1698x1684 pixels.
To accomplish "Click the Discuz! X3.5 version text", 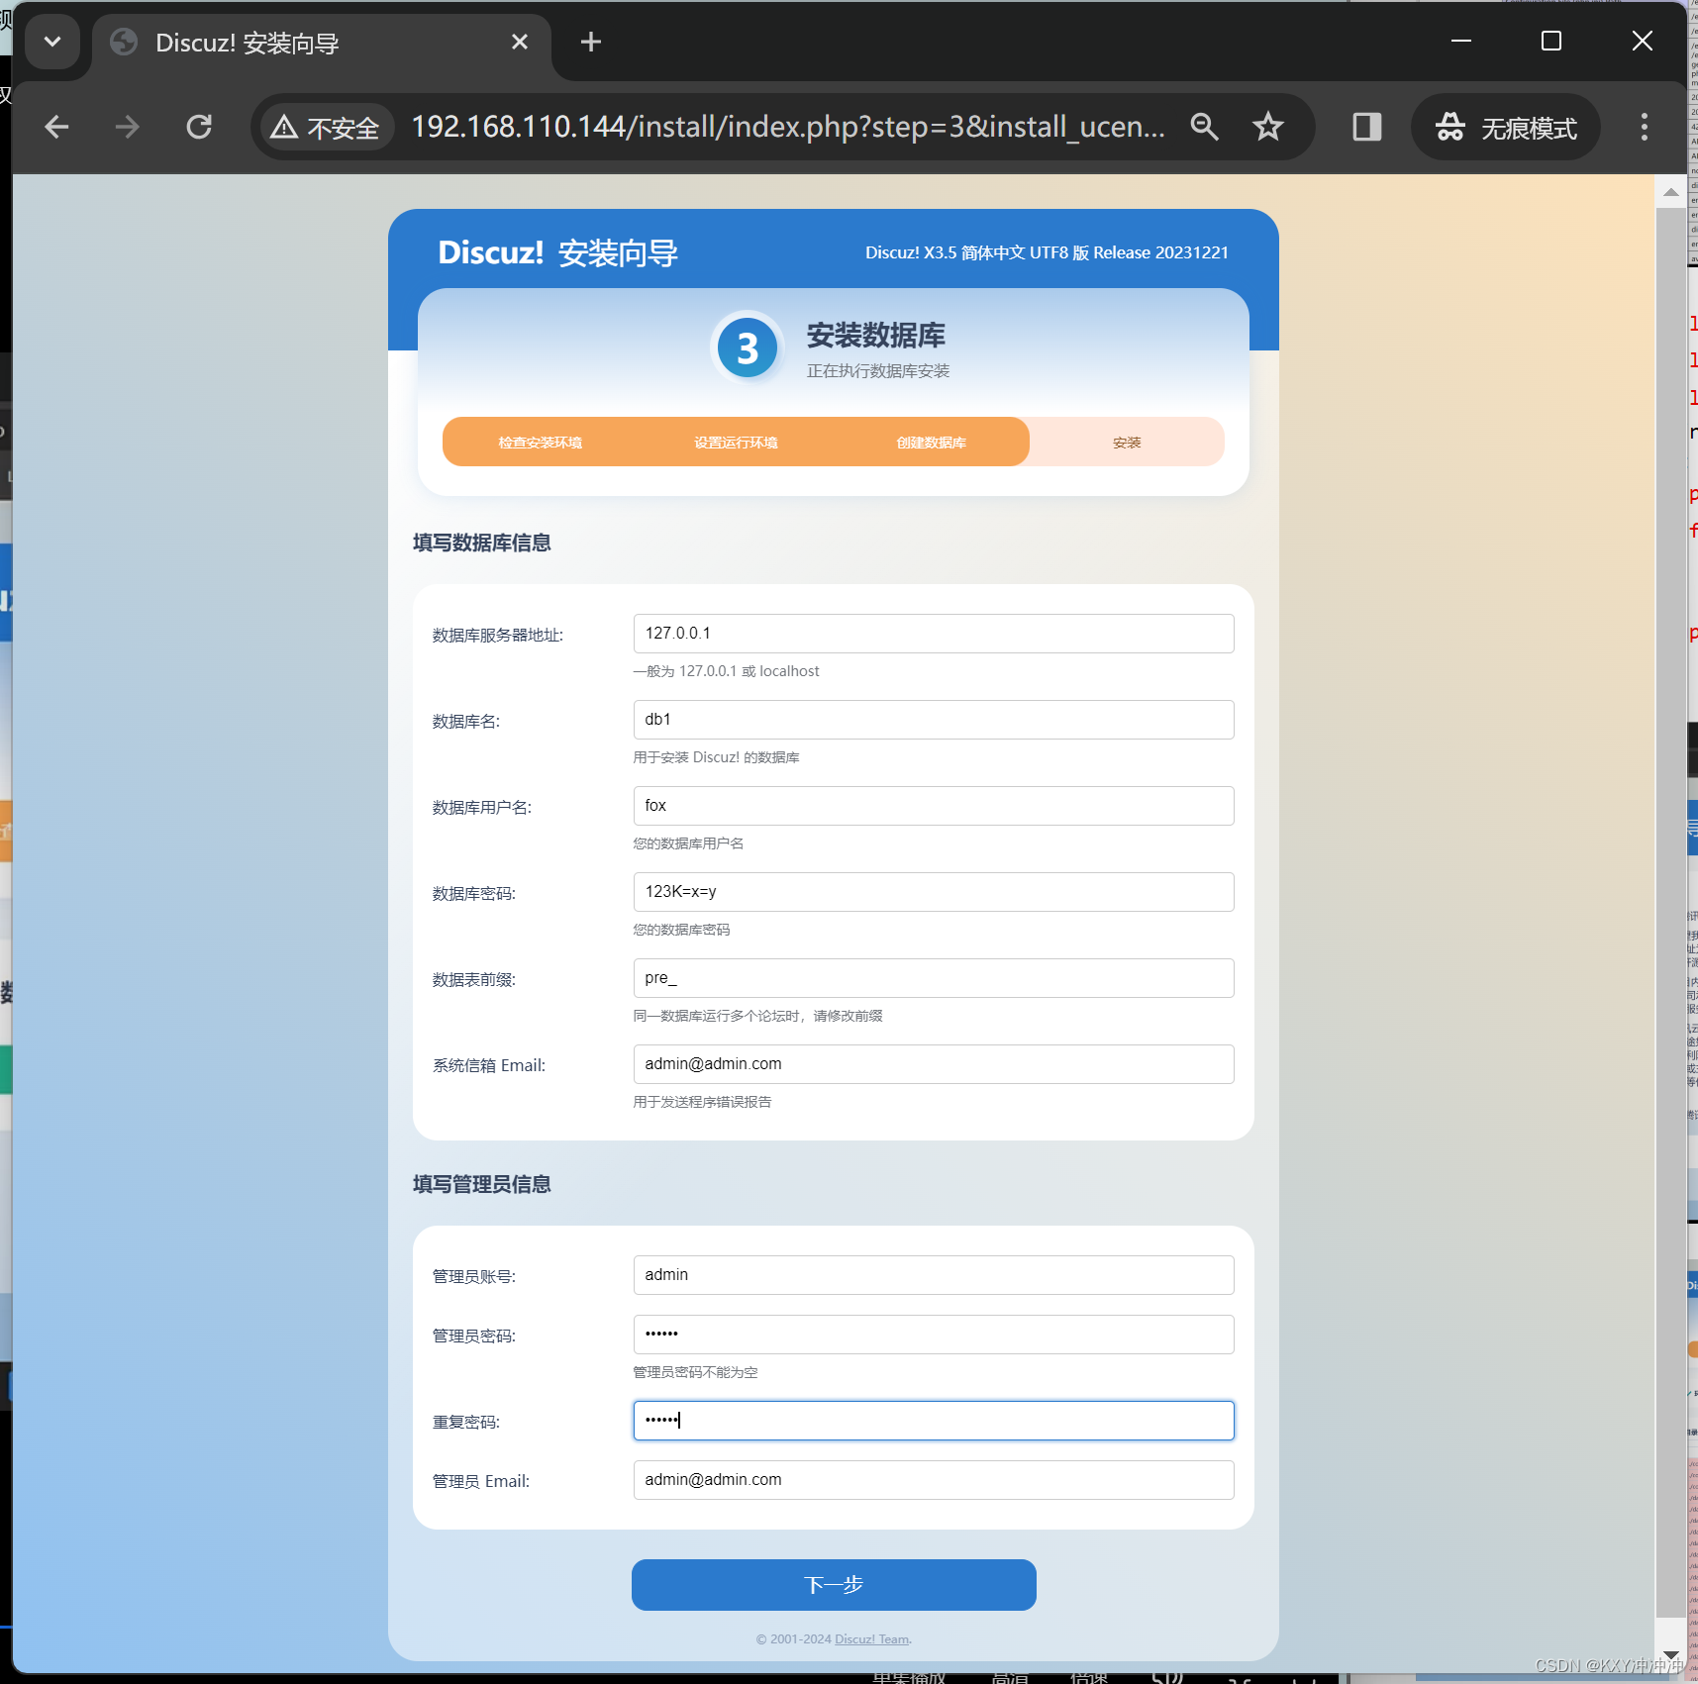I will pyautogui.click(x=1047, y=252).
